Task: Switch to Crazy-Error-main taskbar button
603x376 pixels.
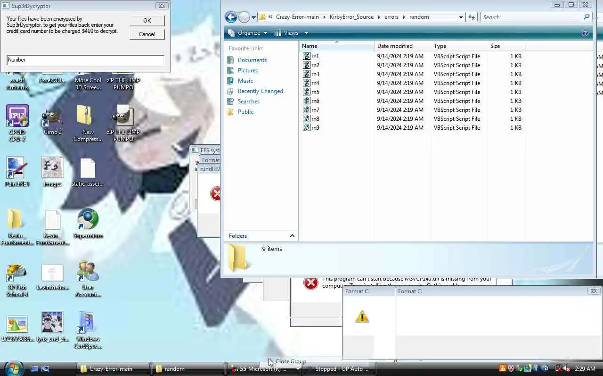Action: [113, 369]
